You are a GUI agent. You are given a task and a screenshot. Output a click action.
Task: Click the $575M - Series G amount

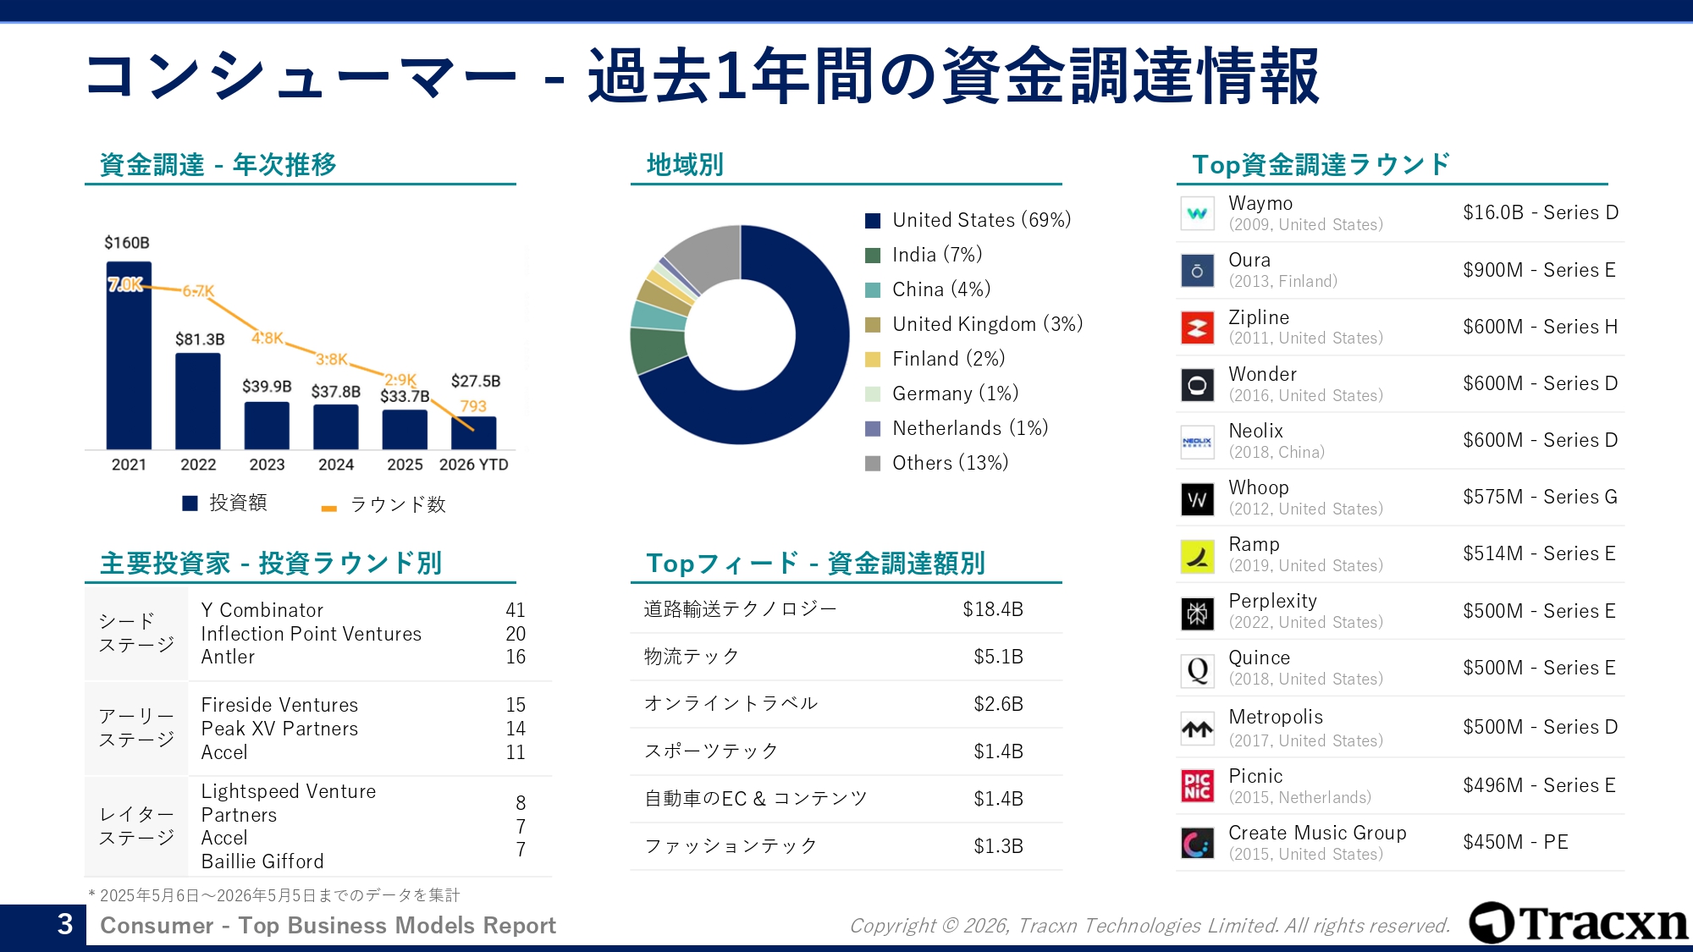point(1541,498)
